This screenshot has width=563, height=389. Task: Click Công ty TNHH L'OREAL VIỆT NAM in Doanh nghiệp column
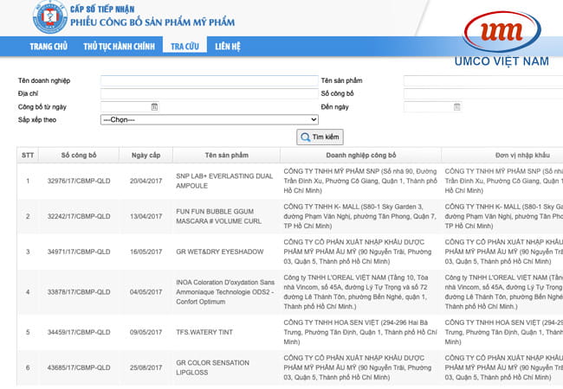(356, 292)
